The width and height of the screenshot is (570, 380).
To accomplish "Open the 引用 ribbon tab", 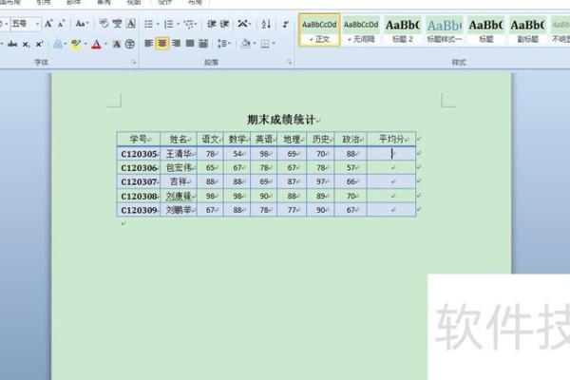I will (x=44, y=3).
